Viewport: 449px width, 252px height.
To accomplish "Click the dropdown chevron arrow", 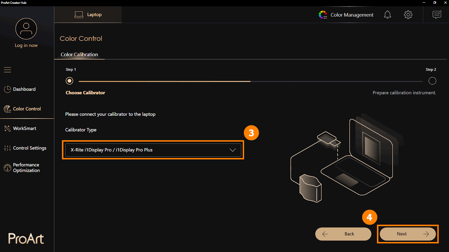I will click(233, 150).
